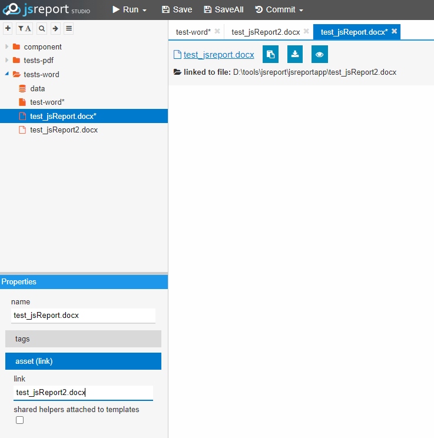Focus the name input field
The image size is (434, 438).
click(x=83, y=316)
